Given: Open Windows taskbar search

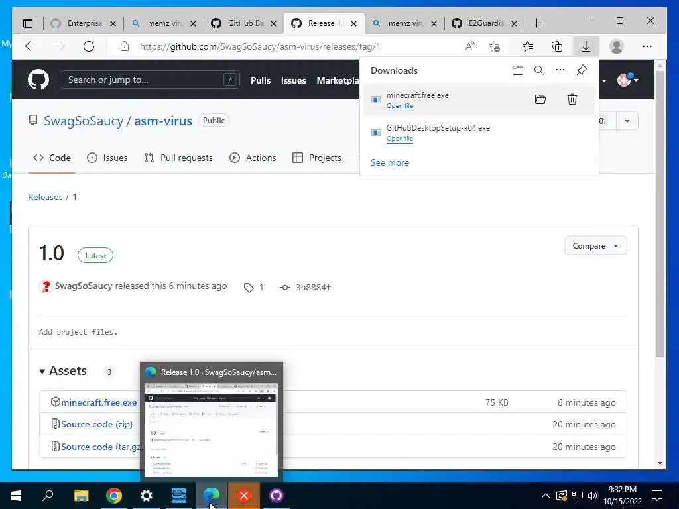Looking at the screenshot, I should pyautogui.click(x=48, y=496).
